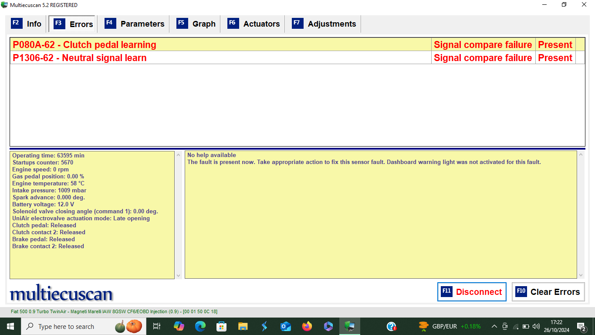Open the Graph tab
The width and height of the screenshot is (595, 335).
[196, 24]
